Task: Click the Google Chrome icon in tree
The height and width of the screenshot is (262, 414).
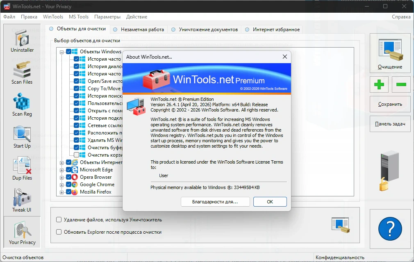Action: click(x=75, y=185)
